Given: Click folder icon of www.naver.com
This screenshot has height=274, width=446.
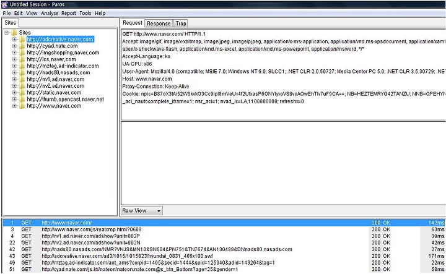Looking at the screenshot, I should 22,106.
